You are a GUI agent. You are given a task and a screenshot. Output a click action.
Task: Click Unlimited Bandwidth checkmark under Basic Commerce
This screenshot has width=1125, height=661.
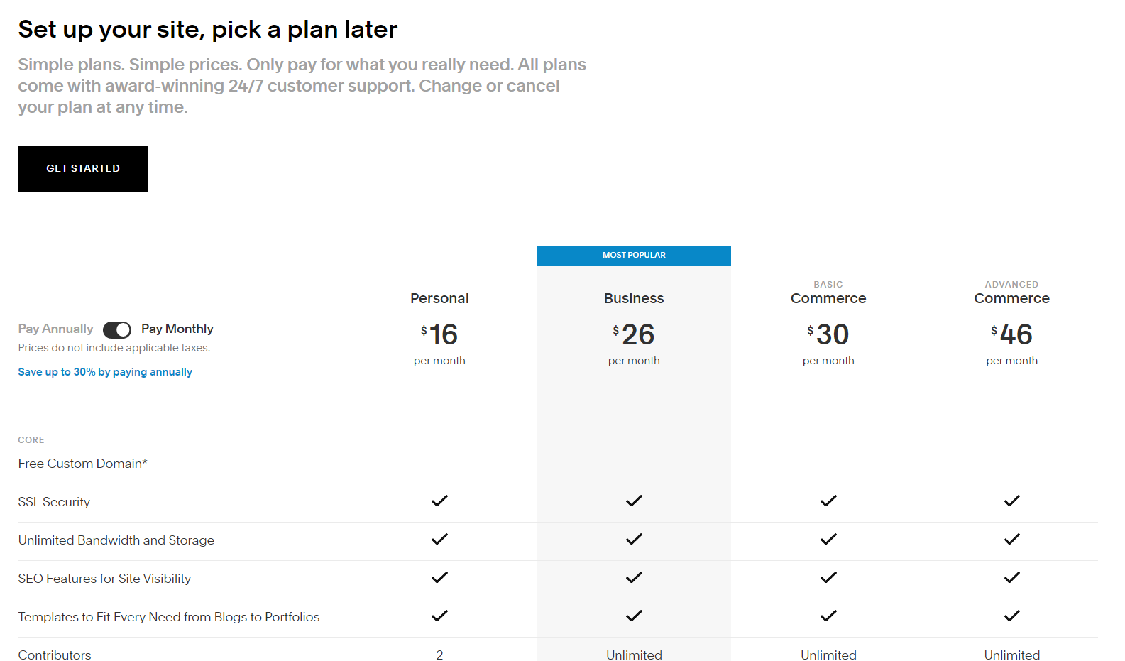(828, 540)
